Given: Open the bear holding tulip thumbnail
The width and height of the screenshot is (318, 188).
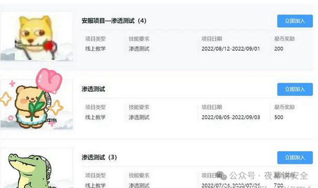Looking at the screenshot, I should point(37,99).
